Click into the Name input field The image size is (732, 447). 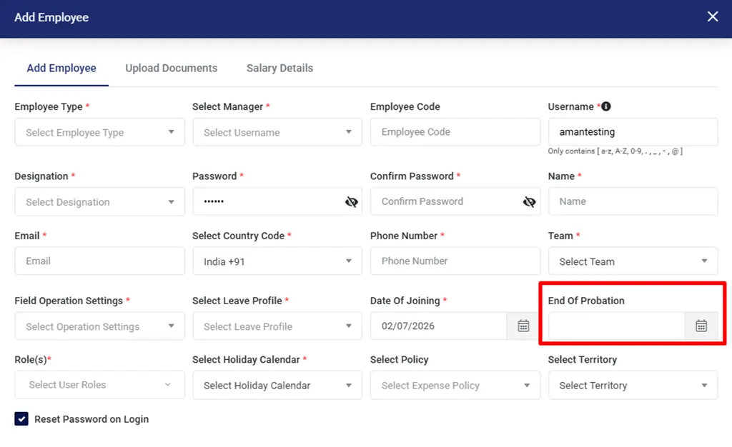[x=633, y=201]
